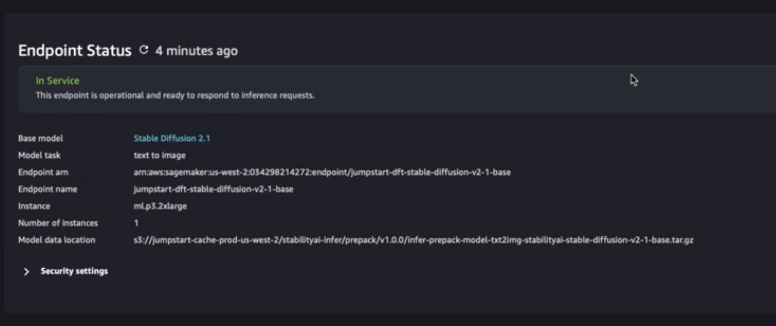Image resolution: width=776 pixels, height=326 pixels.
Task: Click the 4 minutes ago timestamp
Action: [x=196, y=51]
